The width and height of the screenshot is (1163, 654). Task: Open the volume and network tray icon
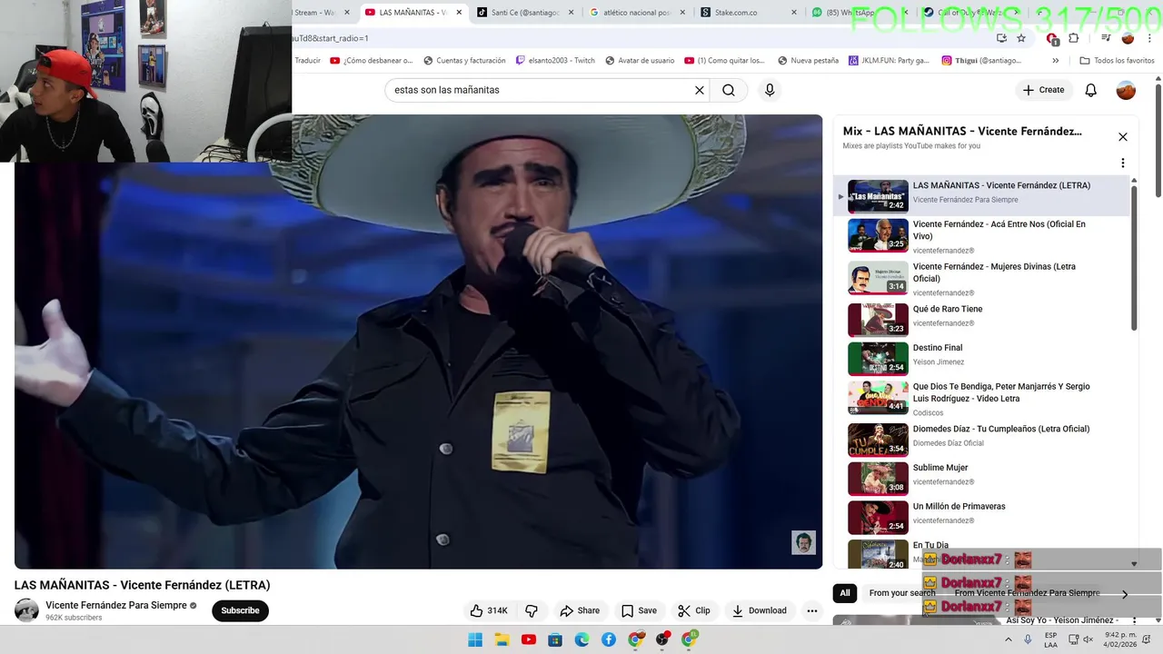click(x=1081, y=639)
